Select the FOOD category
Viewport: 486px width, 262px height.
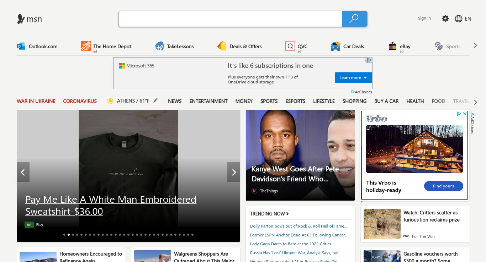pyautogui.click(x=438, y=101)
